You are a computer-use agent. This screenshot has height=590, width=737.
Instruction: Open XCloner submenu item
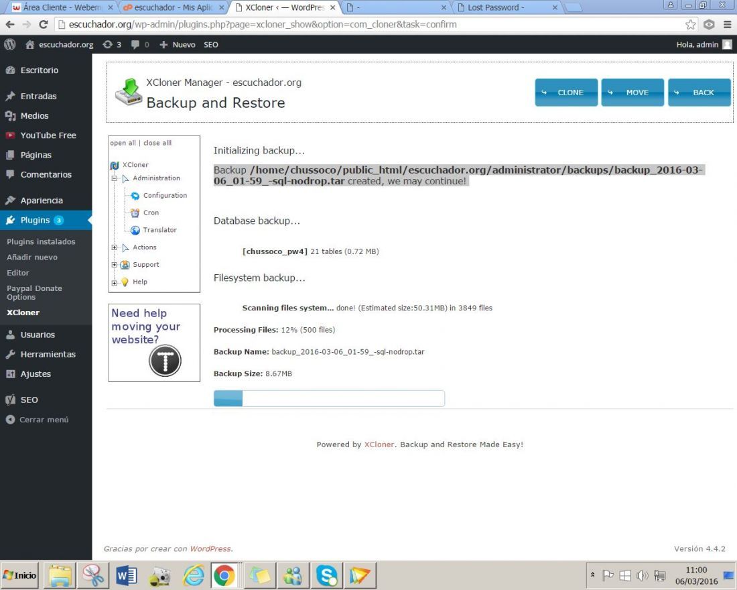[x=23, y=312]
